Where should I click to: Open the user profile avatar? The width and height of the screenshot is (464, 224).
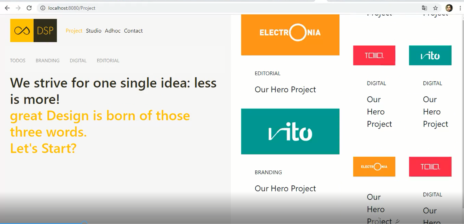click(x=449, y=8)
